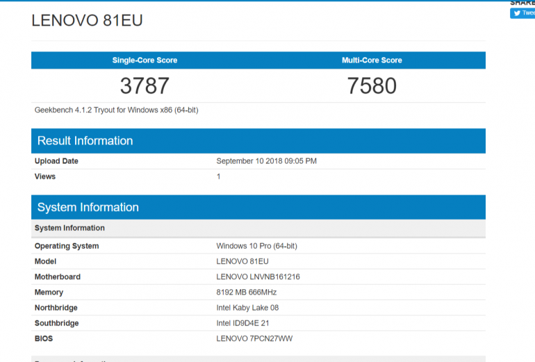Screen dimensions: 535x362
Task: Click the Geekbench 4.1.2 Tryout version text
Action: (x=117, y=110)
